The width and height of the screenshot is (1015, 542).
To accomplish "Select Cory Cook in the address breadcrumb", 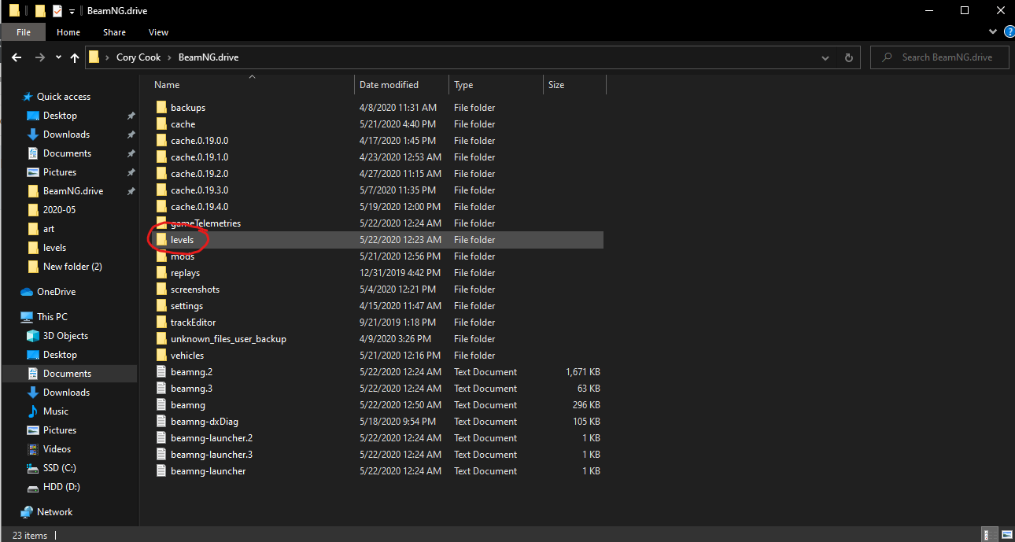I will [138, 57].
